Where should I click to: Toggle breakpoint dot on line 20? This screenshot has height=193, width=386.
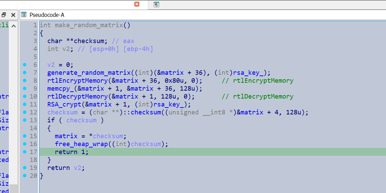[x=24, y=175]
